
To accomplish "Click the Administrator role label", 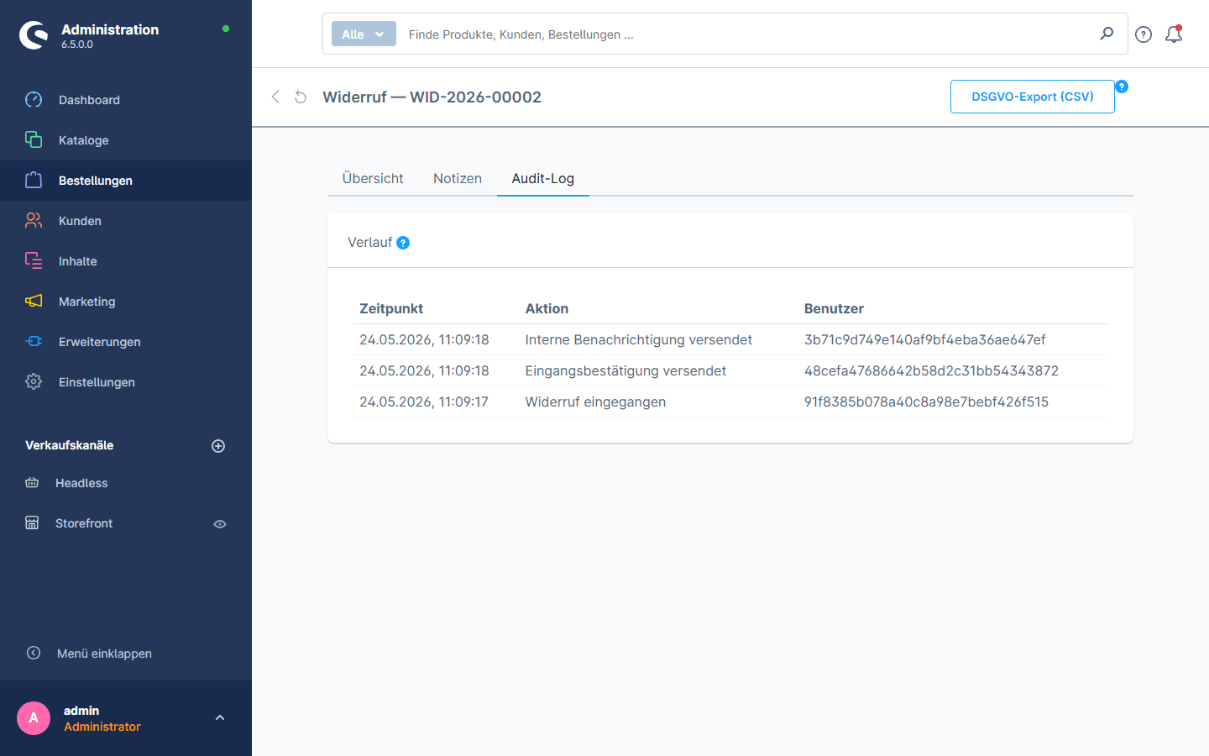I will click(102, 727).
